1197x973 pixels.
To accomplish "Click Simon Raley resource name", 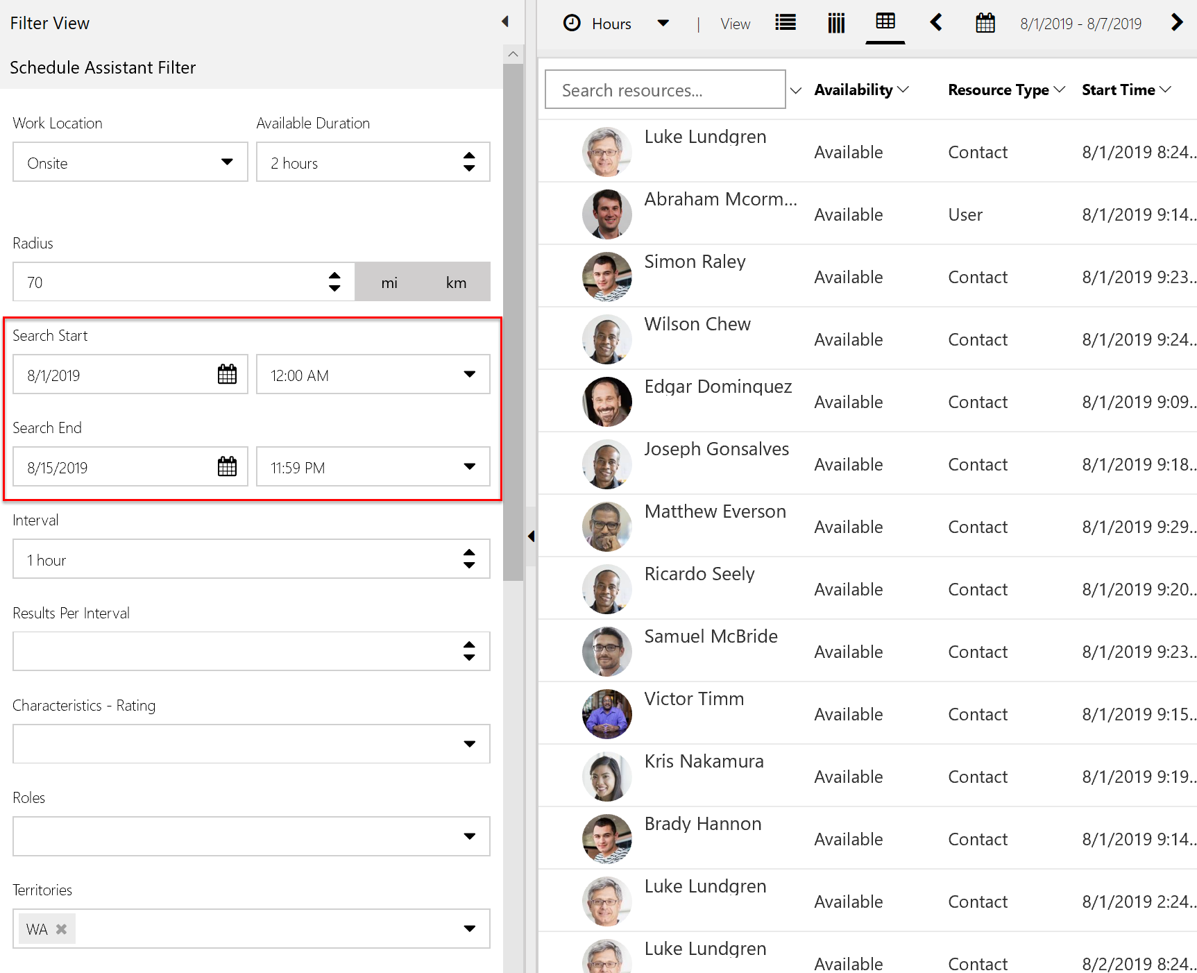I will click(695, 262).
